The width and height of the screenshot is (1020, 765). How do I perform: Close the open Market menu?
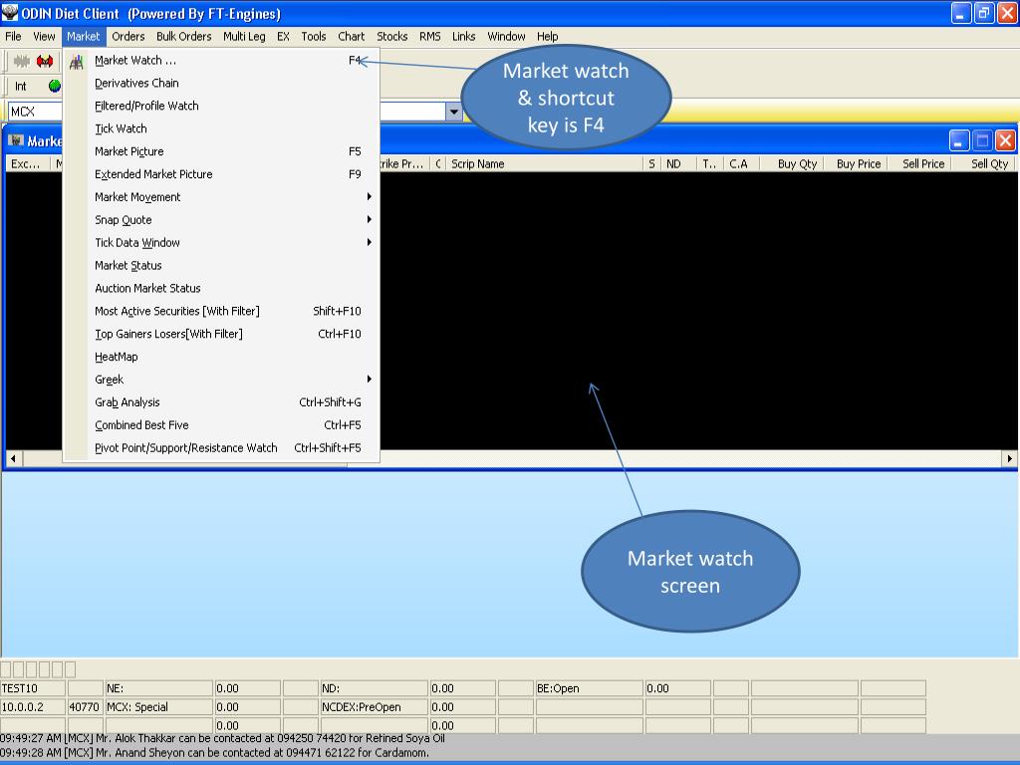coord(84,37)
